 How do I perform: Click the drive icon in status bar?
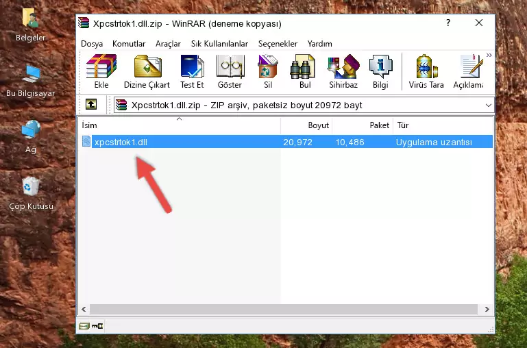(x=84, y=325)
